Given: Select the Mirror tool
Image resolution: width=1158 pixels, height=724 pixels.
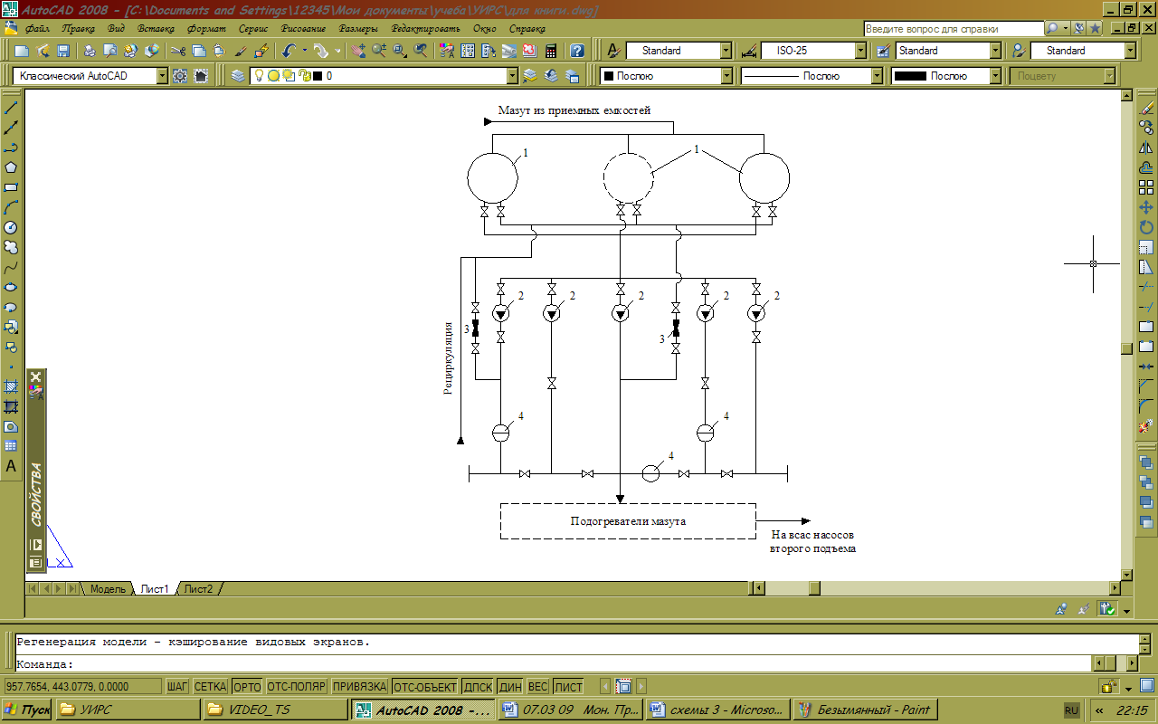Looking at the screenshot, I should point(1146,148).
